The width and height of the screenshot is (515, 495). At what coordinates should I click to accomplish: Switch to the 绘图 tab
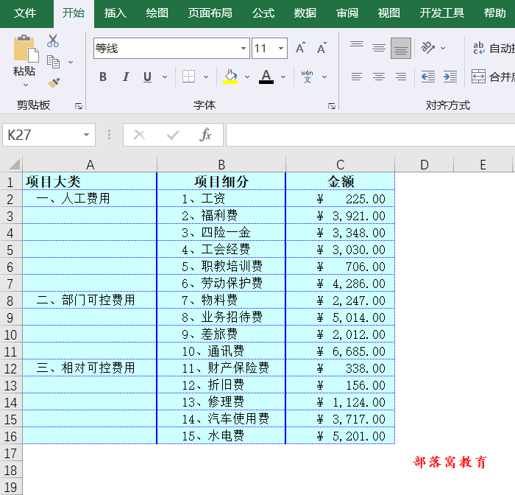point(157,13)
